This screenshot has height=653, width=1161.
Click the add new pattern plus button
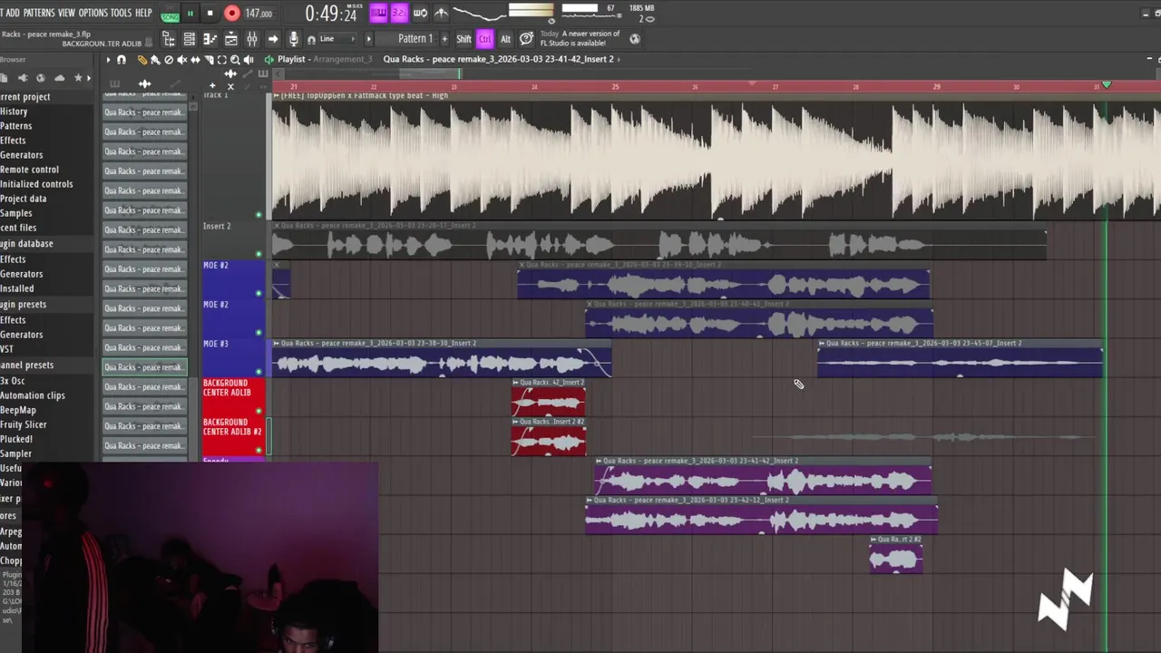tap(444, 39)
